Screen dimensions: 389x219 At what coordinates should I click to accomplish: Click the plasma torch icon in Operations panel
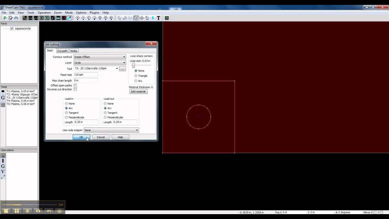coord(3,155)
